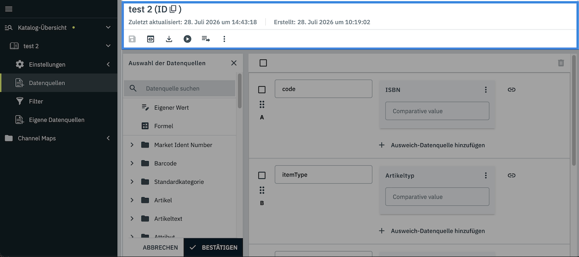The image size is (579, 257).
Task: Expand the Barcode folder
Action: pyautogui.click(x=132, y=164)
